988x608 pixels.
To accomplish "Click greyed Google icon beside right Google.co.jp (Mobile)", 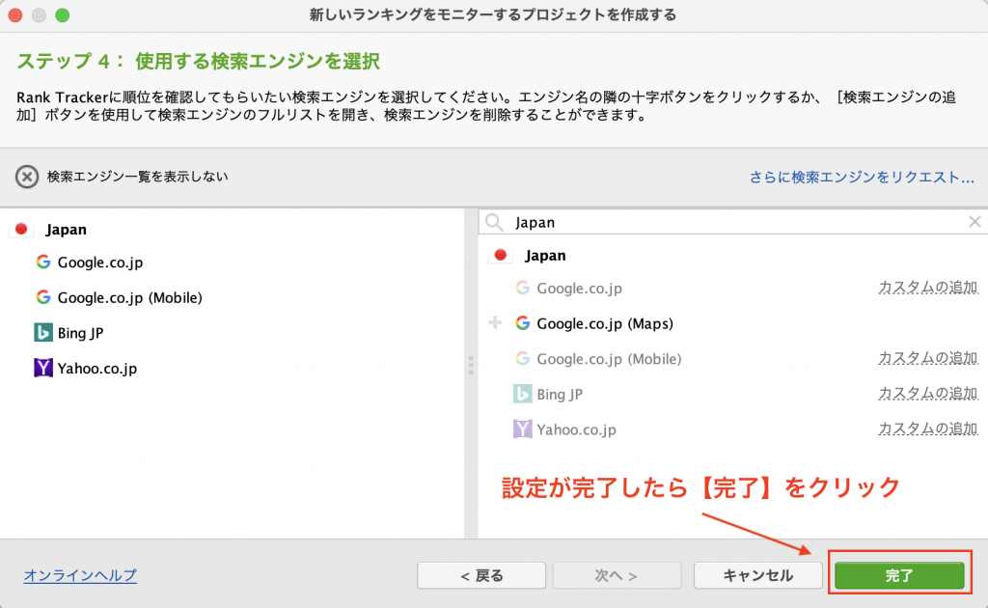I will (522, 358).
